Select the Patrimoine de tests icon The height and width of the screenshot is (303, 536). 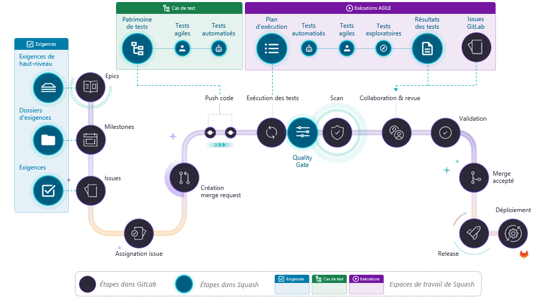[x=137, y=48]
